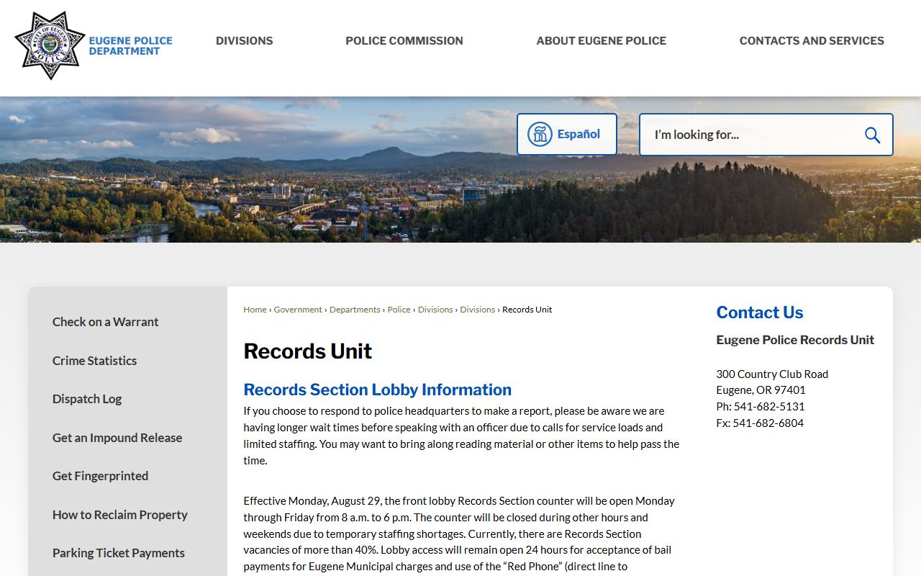
Task: Click Records Unit breadcrumb text
Action: click(x=527, y=310)
